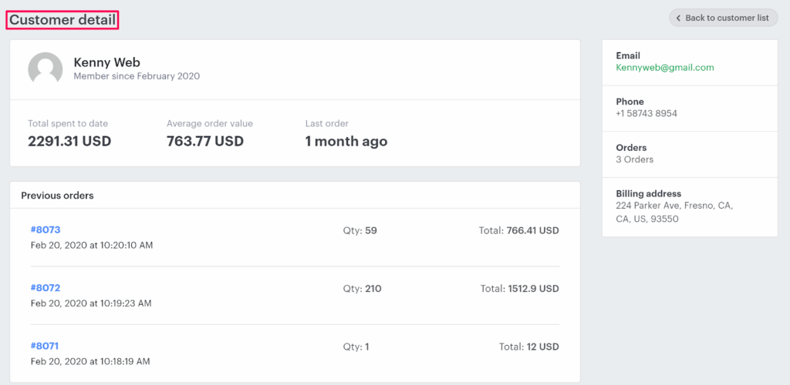This screenshot has height=385, width=790.
Task: Click the 3 Orders count in sidebar
Action: [634, 159]
